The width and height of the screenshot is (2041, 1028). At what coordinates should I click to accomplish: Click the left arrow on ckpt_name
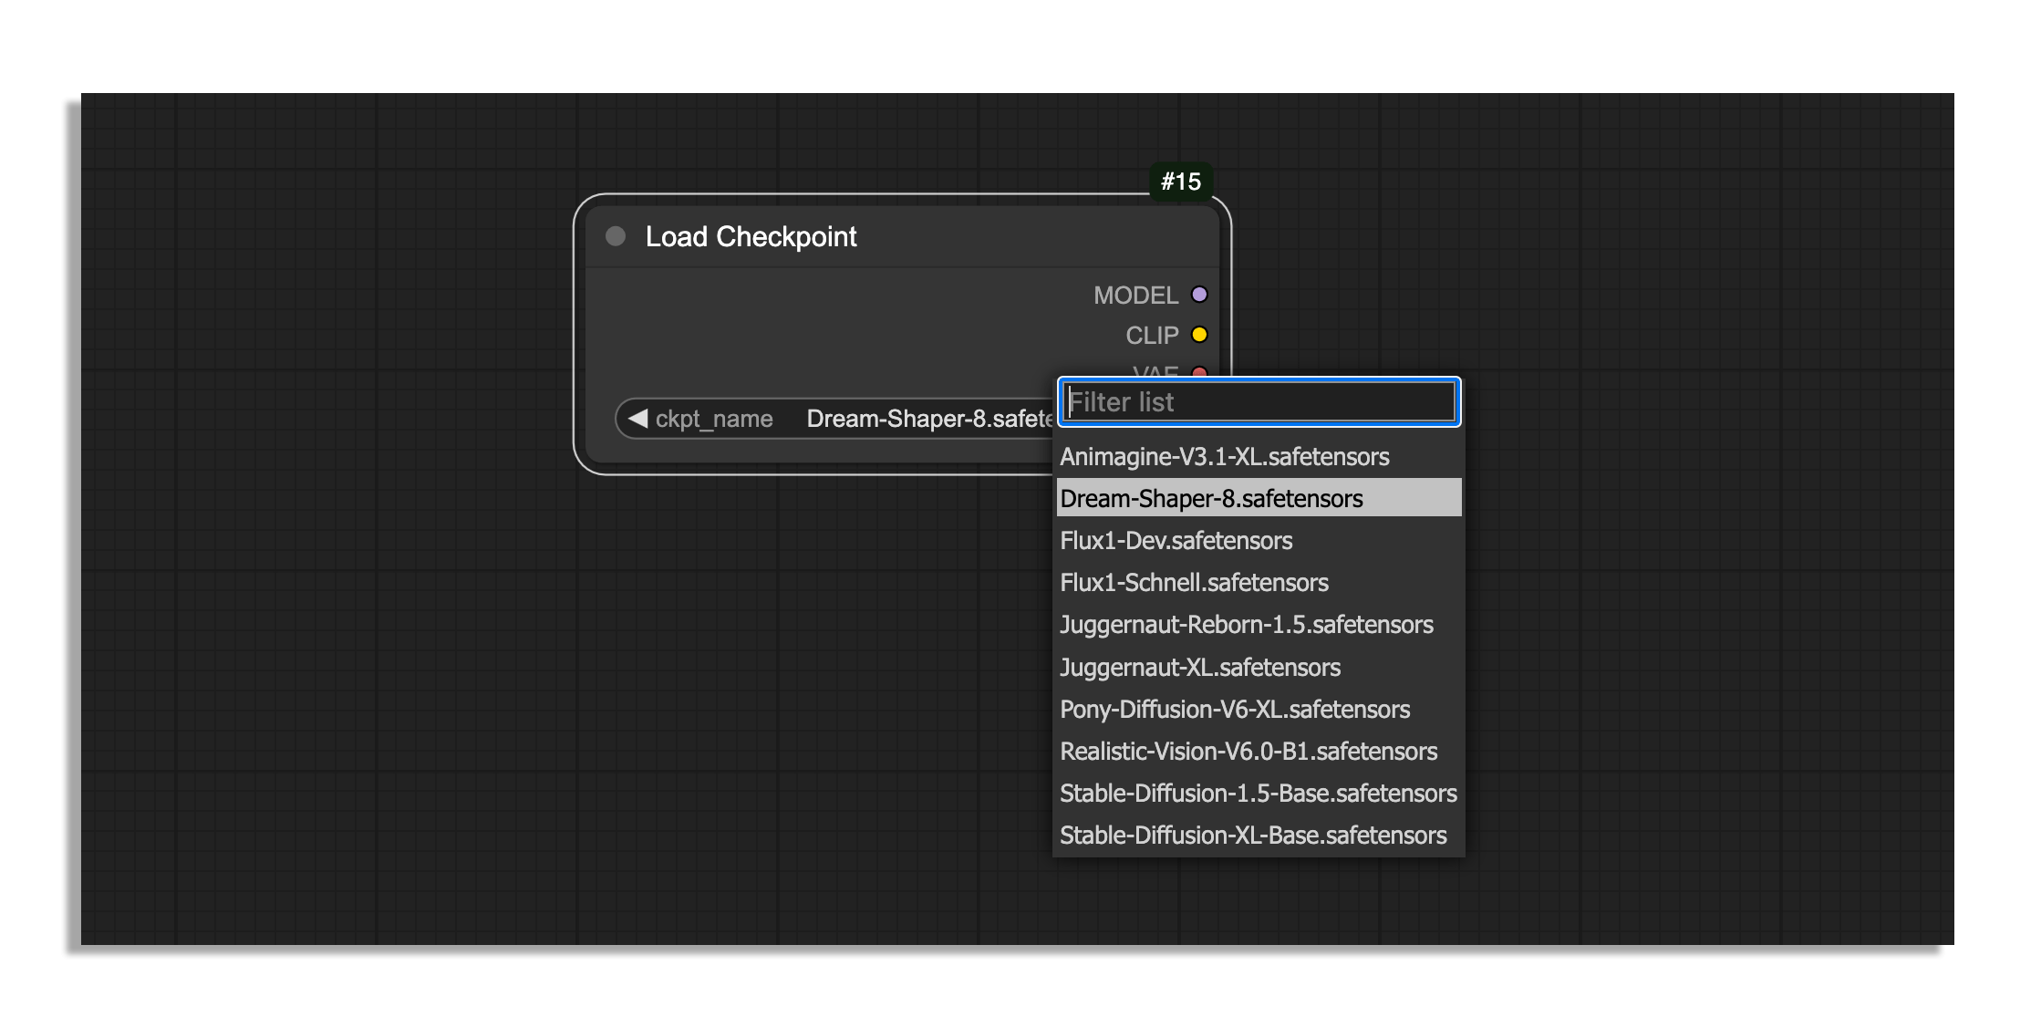click(637, 419)
